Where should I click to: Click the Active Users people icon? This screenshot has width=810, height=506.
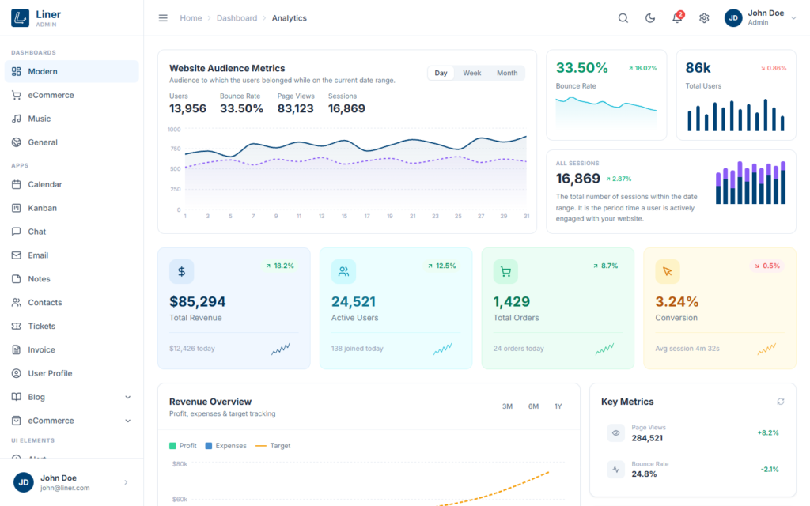tap(343, 272)
